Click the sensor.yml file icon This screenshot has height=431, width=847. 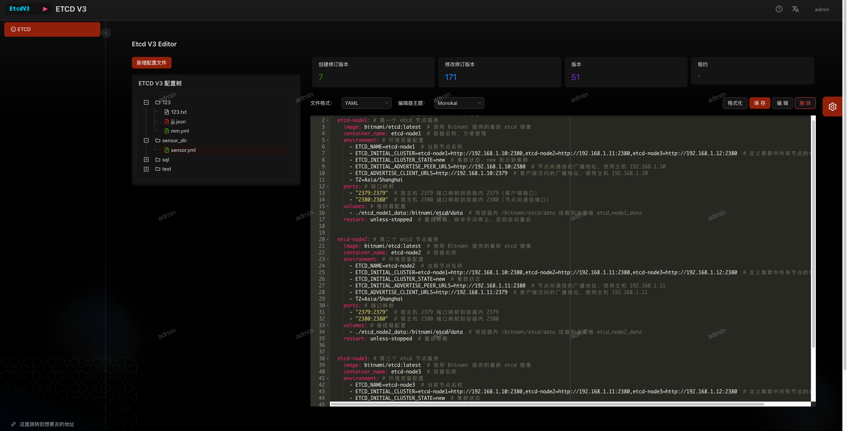coord(167,150)
